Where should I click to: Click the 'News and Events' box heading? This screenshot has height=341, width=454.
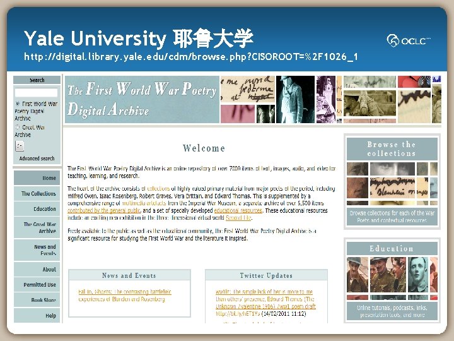tap(129, 275)
